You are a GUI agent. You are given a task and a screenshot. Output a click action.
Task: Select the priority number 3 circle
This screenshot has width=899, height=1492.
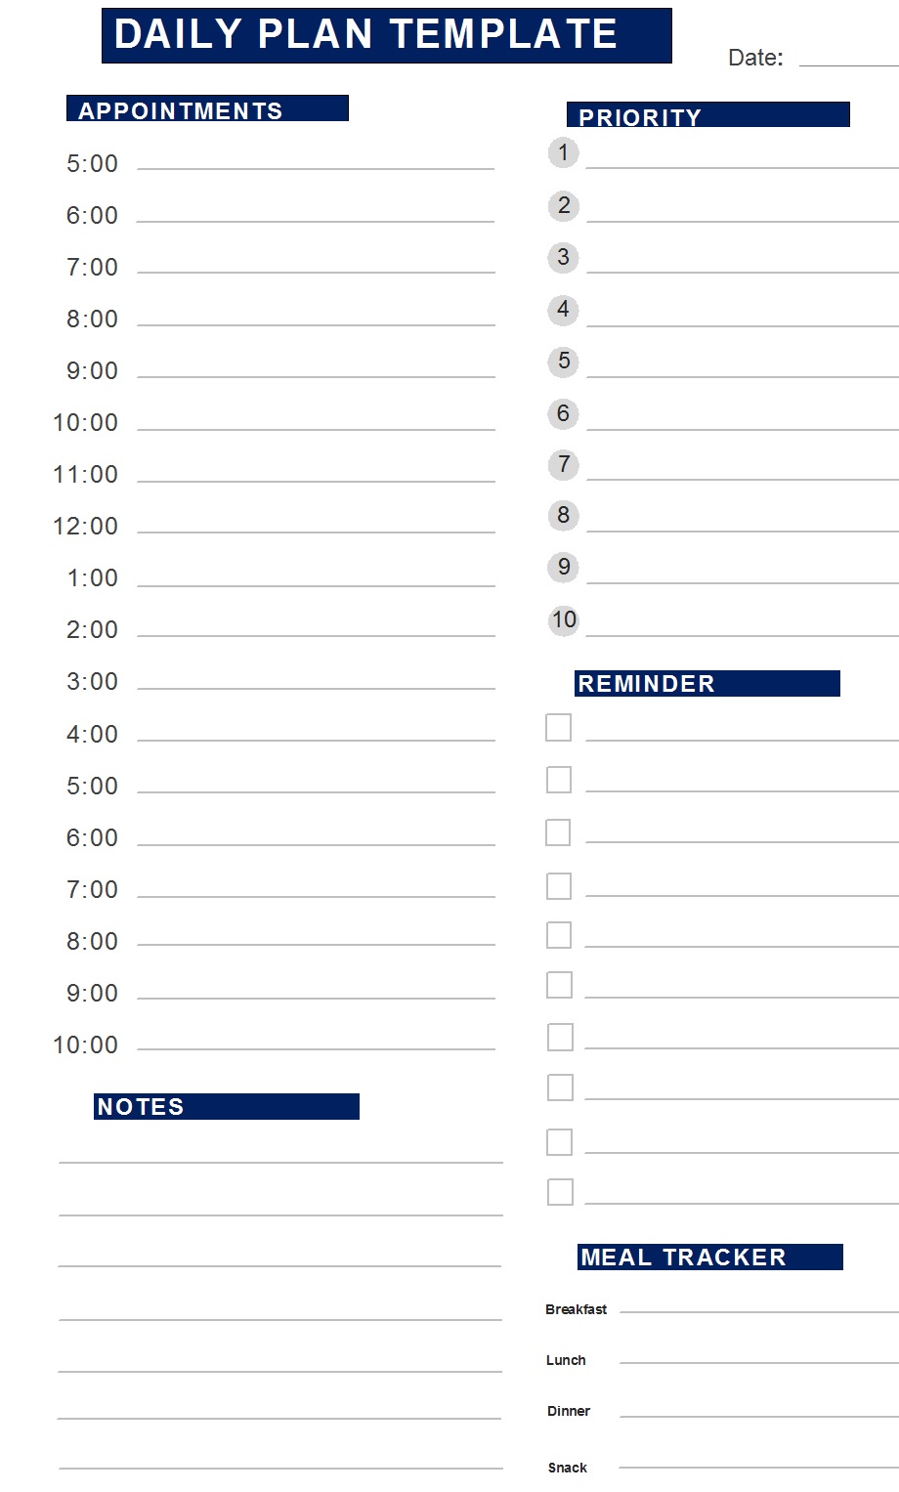tap(563, 258)
